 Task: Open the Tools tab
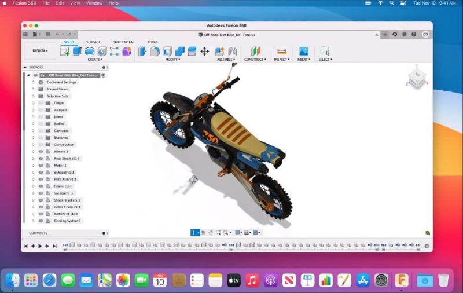coord(152,42)
